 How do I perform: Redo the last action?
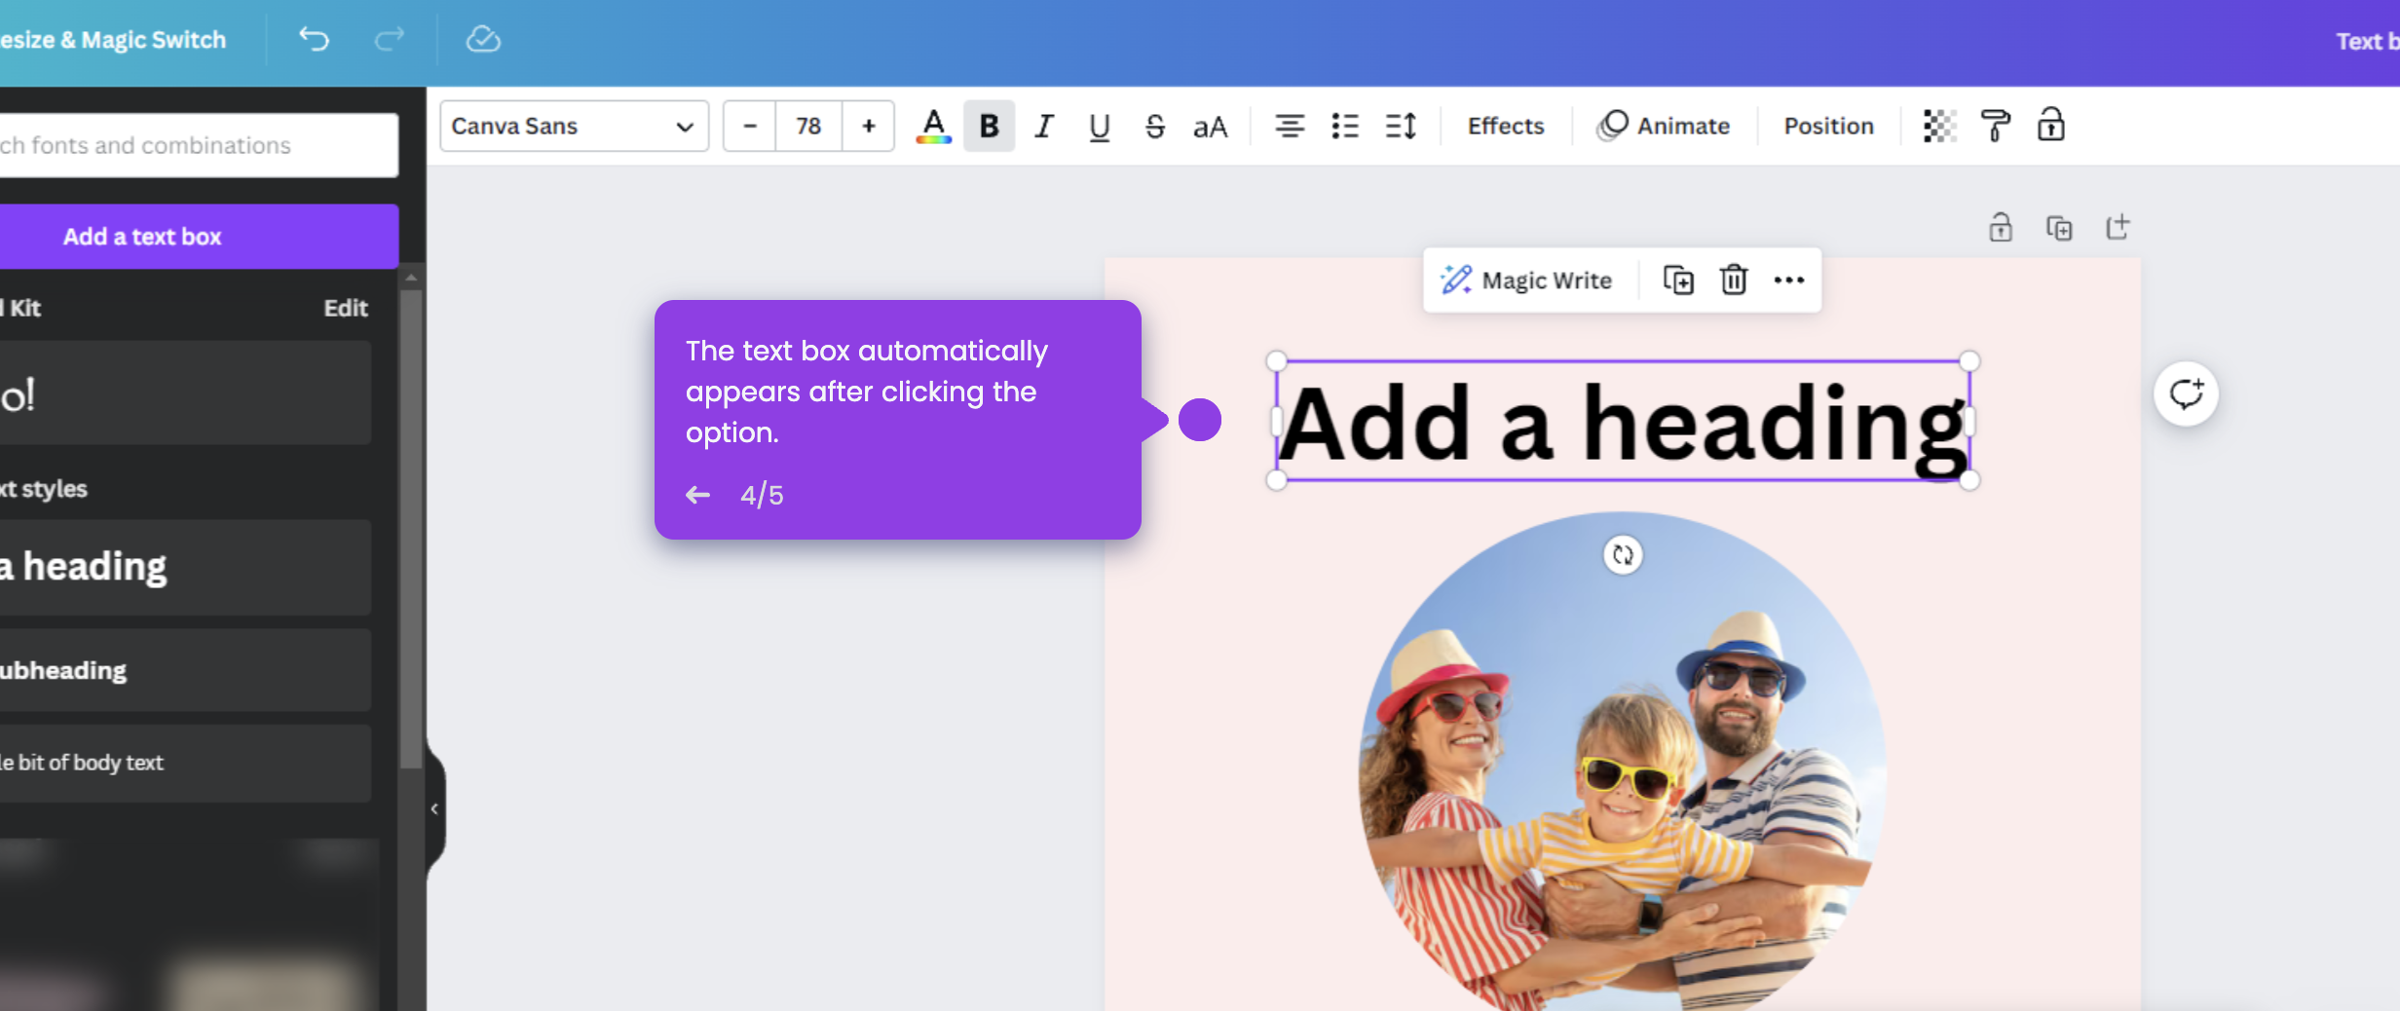(388, 40)
